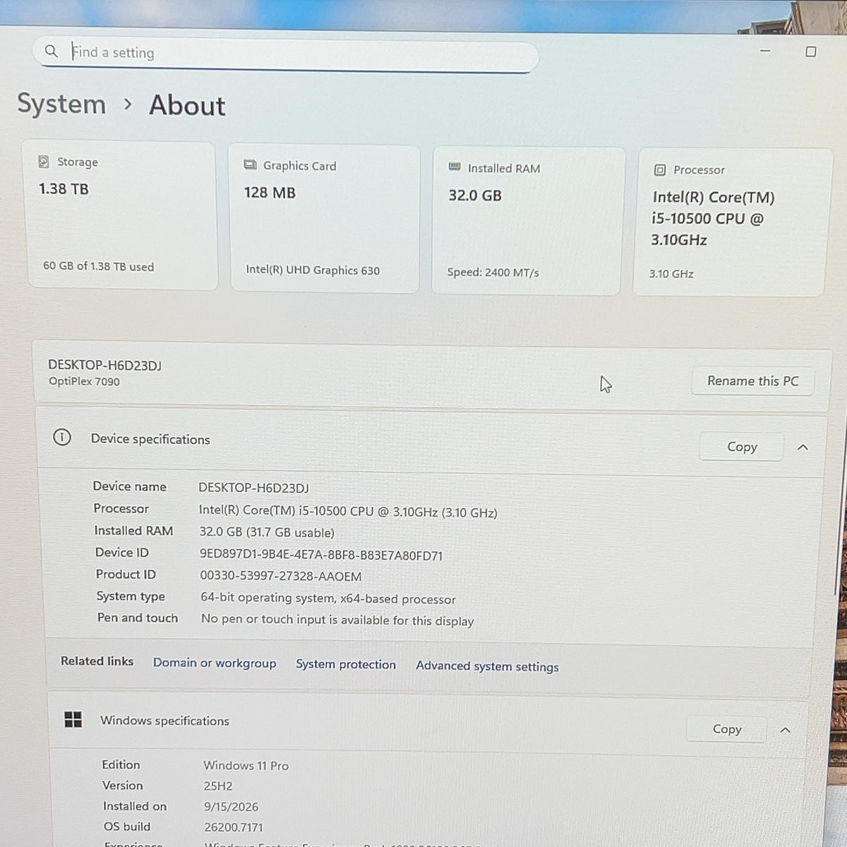Viewport: 847px width, 847px height.
Task: Select the version value 25H2
Action: click(218, 786)
